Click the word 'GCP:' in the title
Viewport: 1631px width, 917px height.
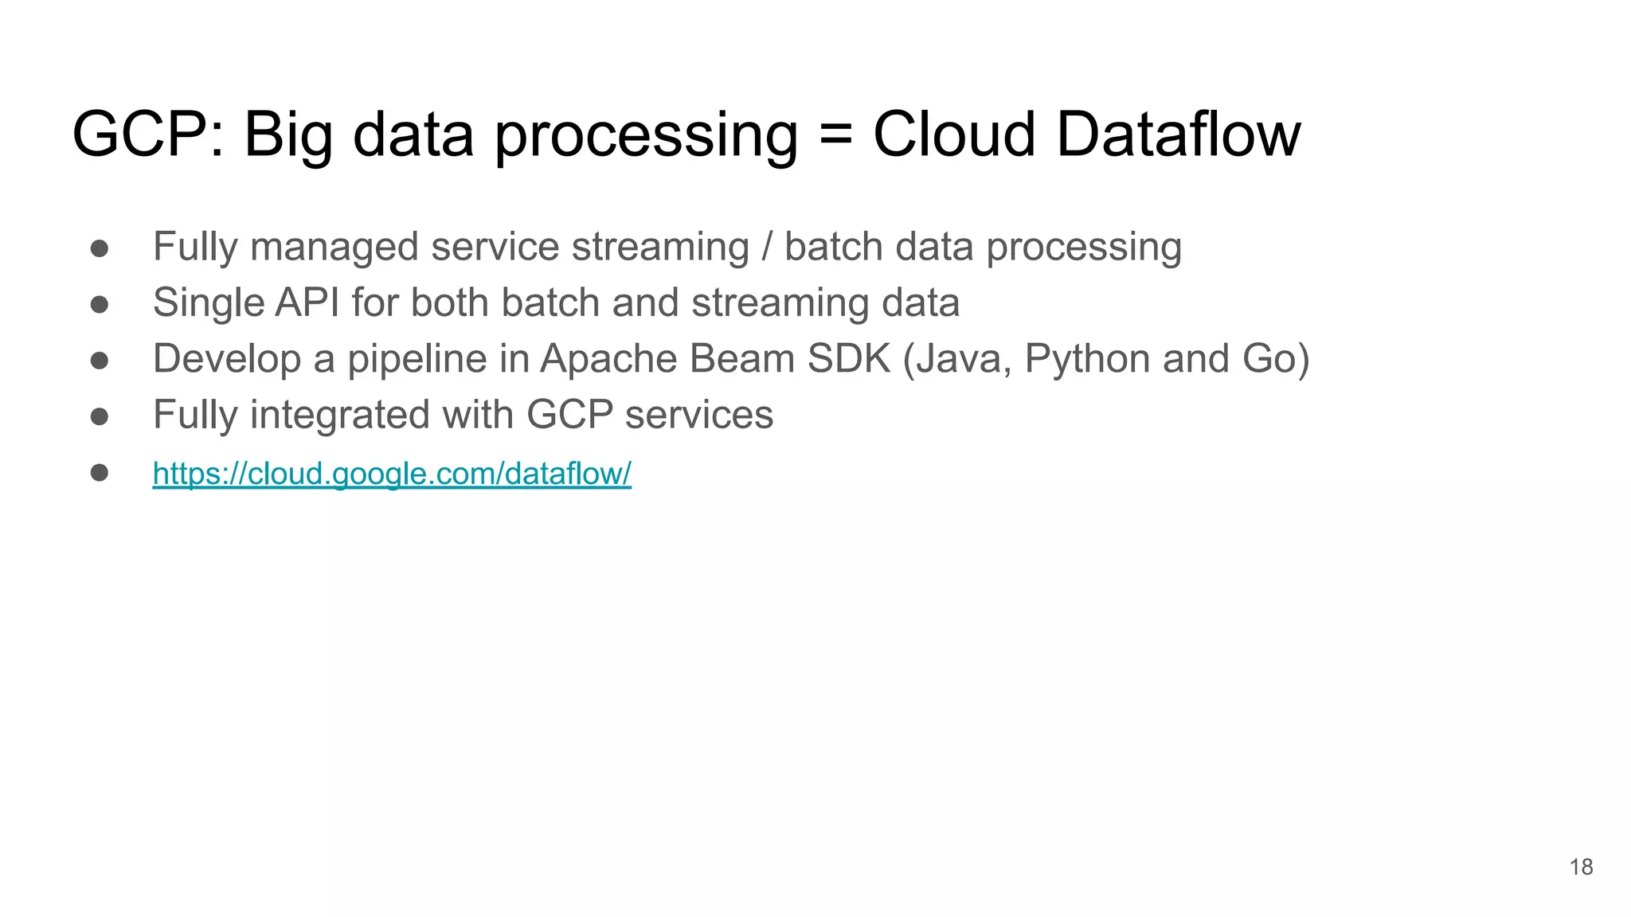pyautogui.click(x=150, y=135)
